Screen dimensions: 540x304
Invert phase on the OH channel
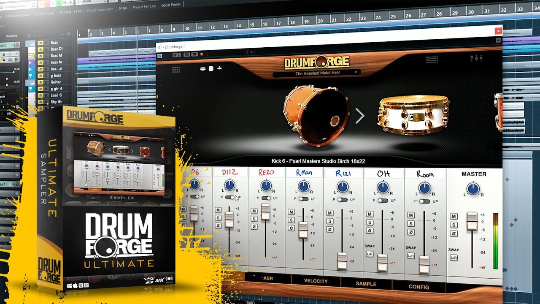[370, 231]
